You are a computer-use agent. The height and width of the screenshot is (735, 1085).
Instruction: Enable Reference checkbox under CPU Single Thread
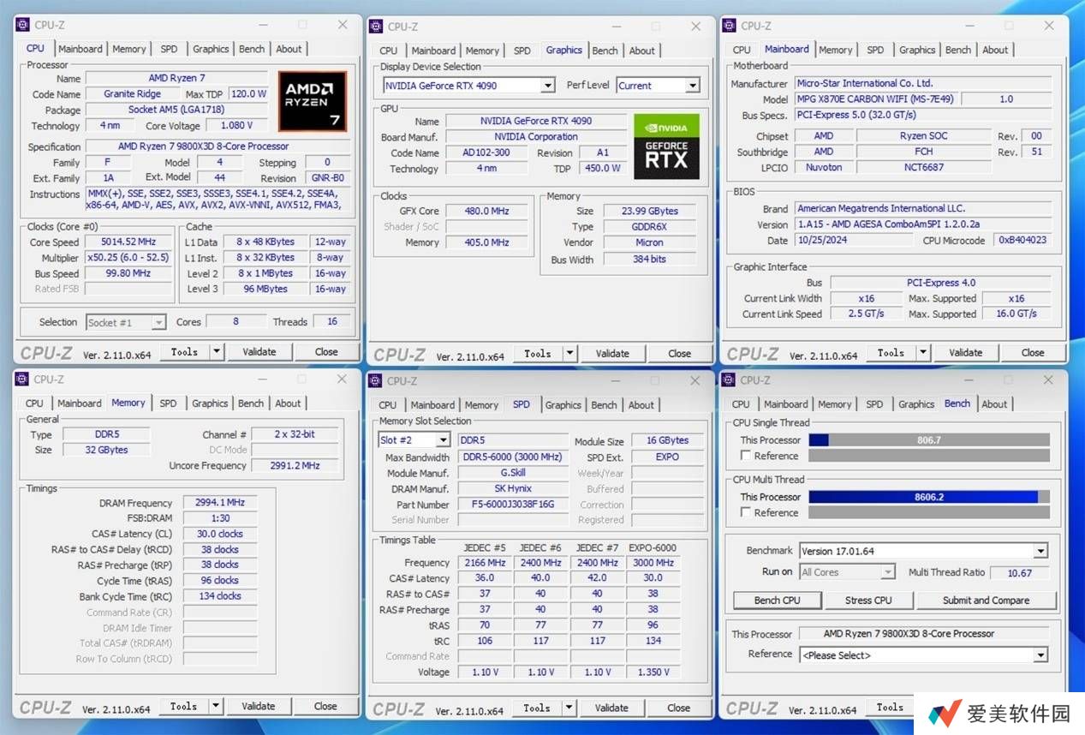(x=746, y=456)
